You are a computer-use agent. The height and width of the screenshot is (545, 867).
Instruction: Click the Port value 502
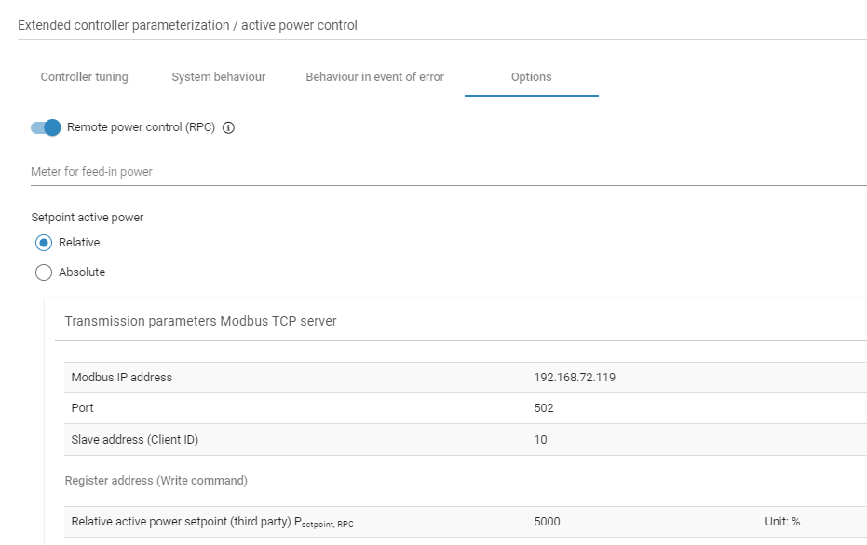542,408
